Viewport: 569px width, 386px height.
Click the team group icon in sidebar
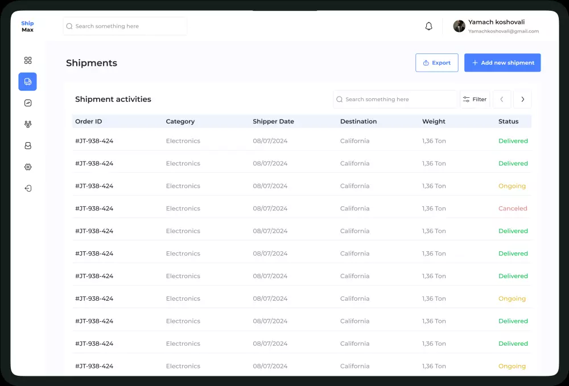(28, 124)
